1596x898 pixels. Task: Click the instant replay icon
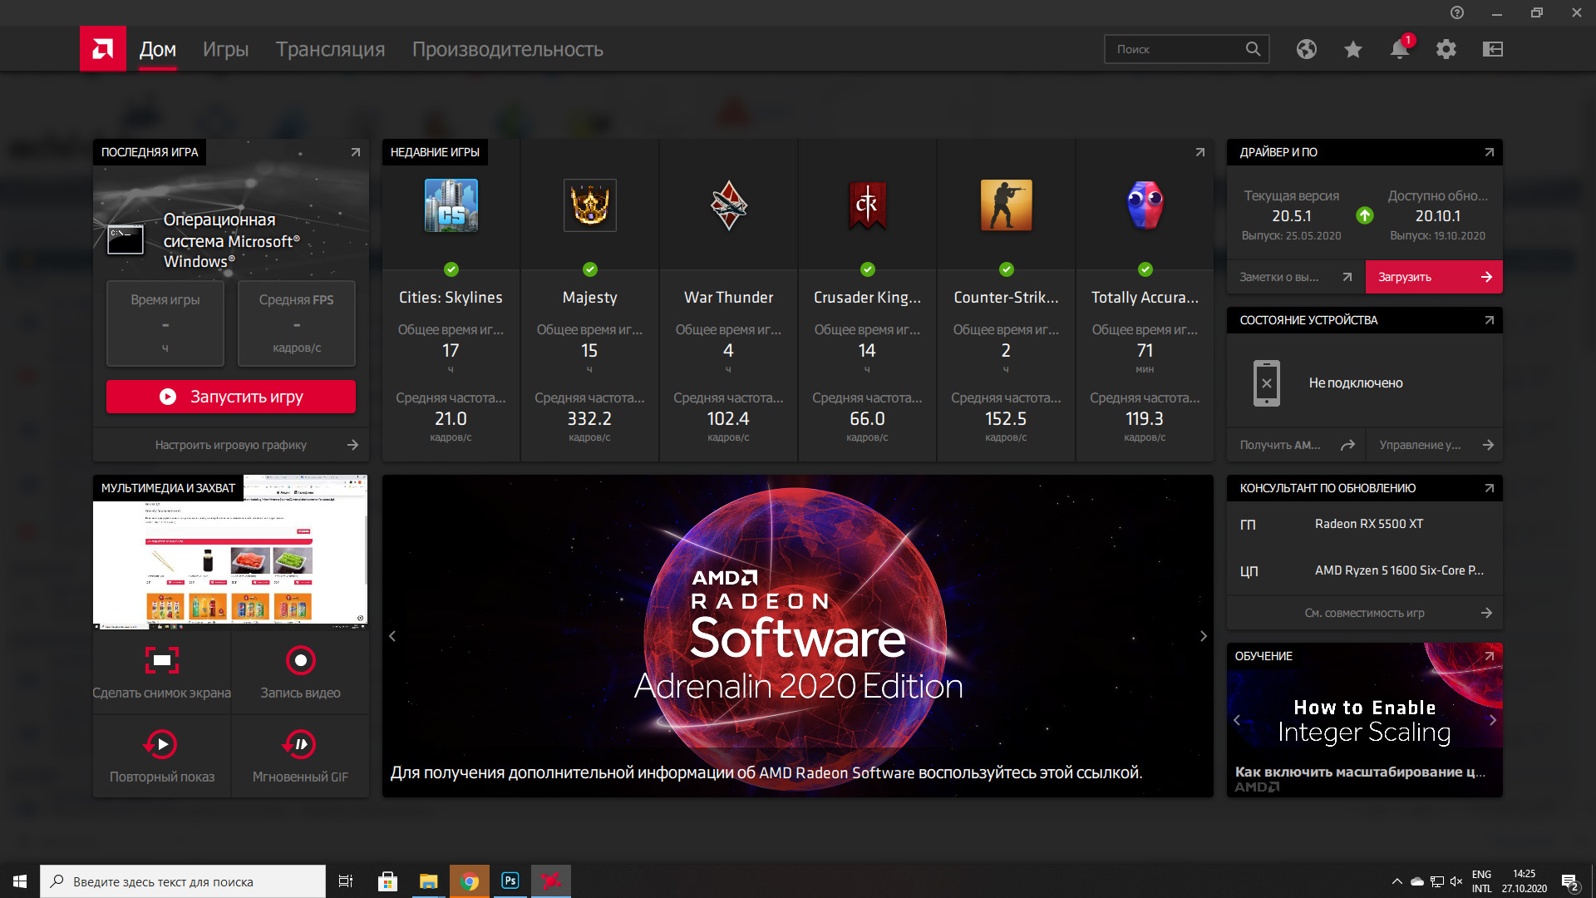click(x=161, y=744)
